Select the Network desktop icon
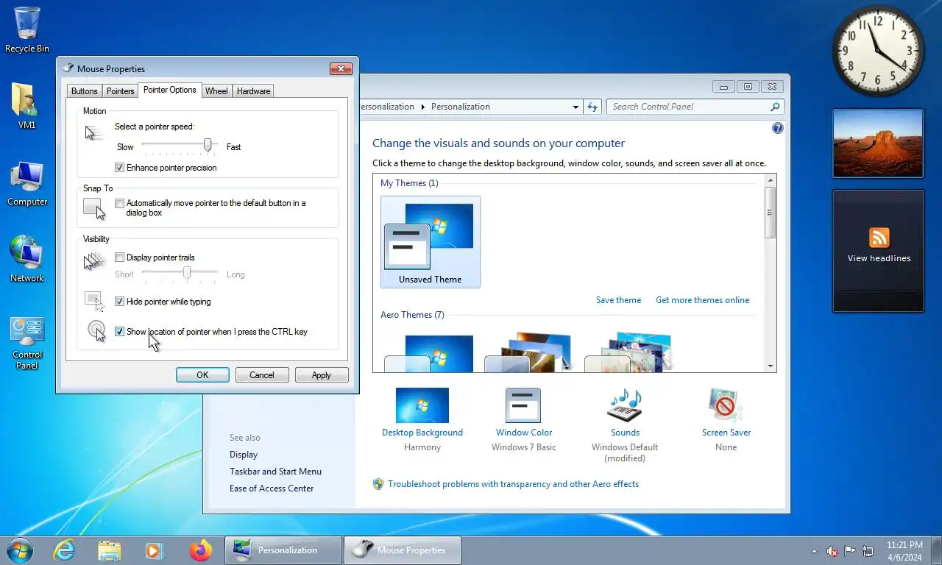The height and width of the screenshot is (565, 942). [x=27, y=259]
